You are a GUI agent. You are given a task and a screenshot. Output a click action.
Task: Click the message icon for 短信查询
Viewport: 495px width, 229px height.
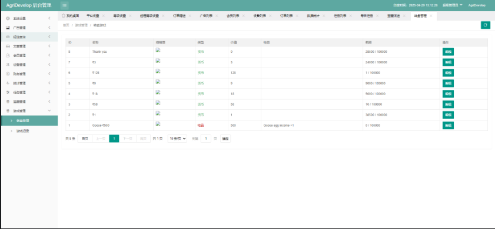click(8, 37)
